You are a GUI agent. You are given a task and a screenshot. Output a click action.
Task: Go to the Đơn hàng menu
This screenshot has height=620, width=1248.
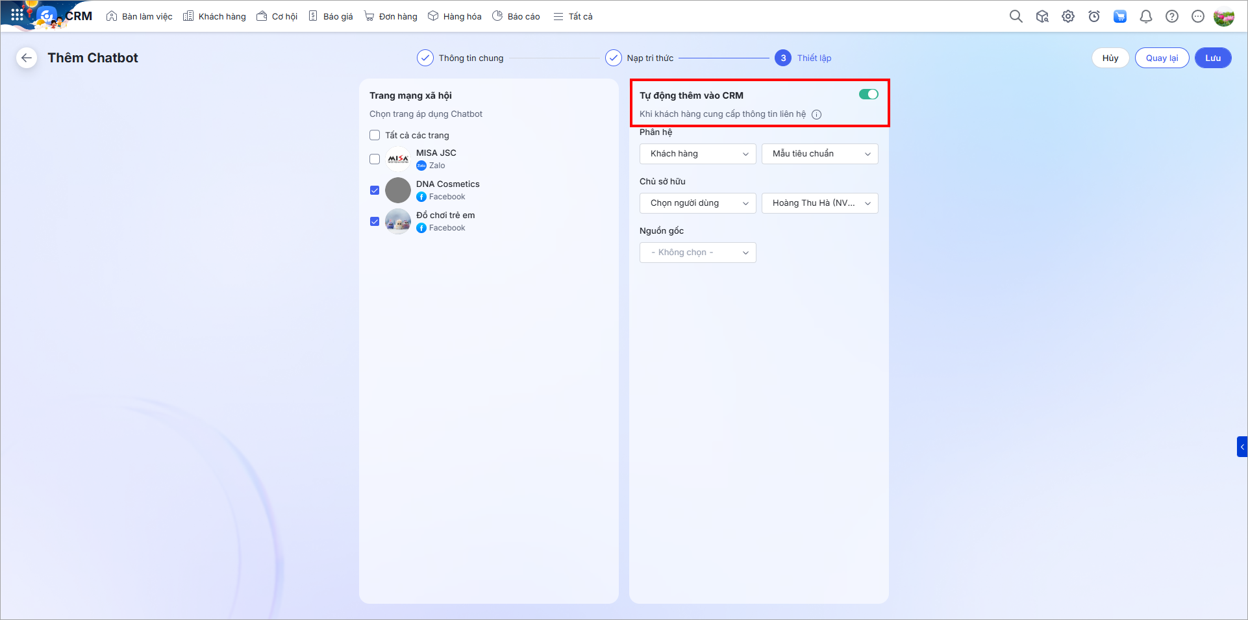(x=391, y=16)
